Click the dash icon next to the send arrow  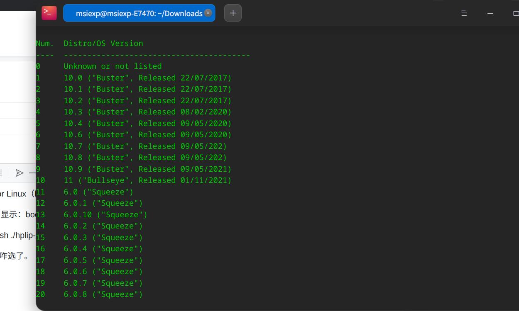(x=33, y=173)
